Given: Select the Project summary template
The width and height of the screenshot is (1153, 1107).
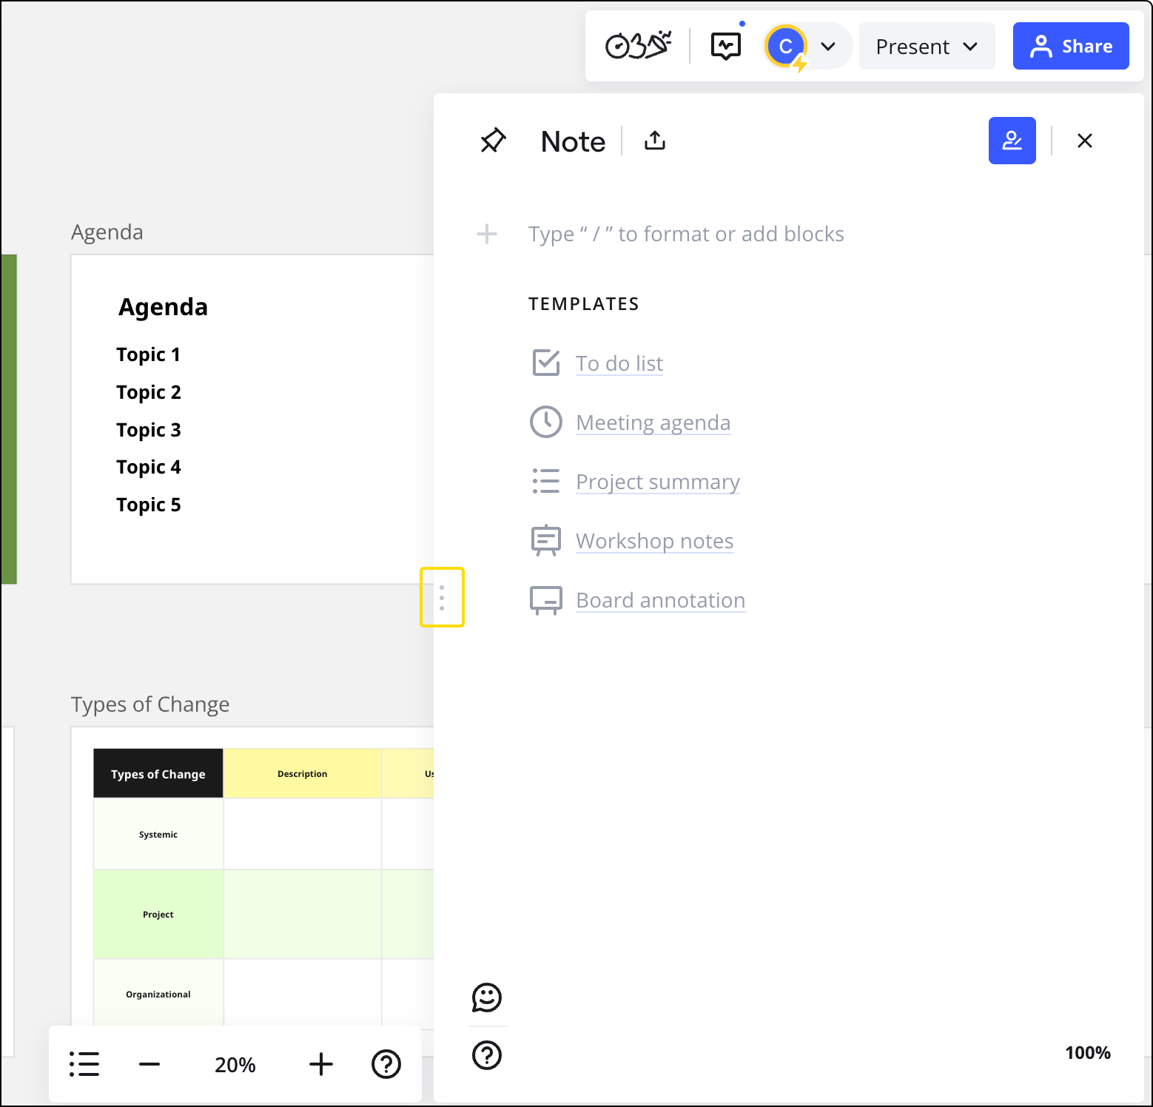Looking at the screenshot, I should tap(657, 482).
